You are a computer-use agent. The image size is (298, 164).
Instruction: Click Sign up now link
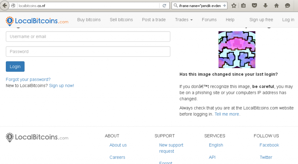pyautogui.click(x=62, y=85)
